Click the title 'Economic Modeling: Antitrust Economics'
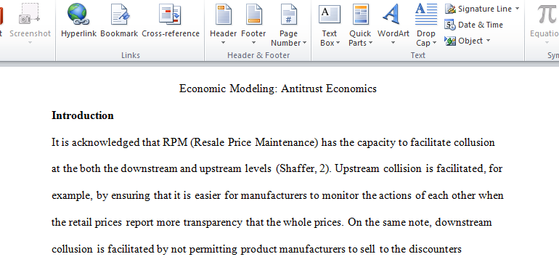559x262 pixels. pyautogui.click(x=278, y=89)
